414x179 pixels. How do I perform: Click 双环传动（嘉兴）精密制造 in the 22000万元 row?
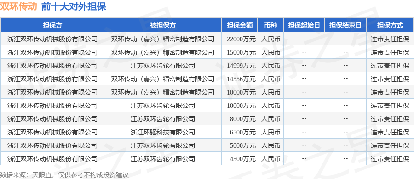(x=163, y=39)
